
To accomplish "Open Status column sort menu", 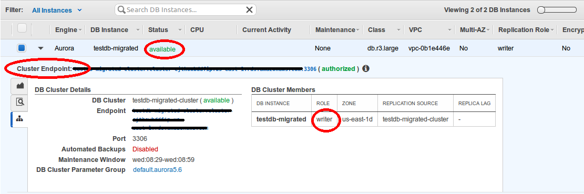I will point(180,30).
